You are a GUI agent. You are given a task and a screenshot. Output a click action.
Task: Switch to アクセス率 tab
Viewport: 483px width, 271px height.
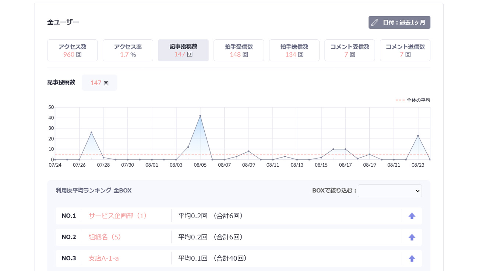point(128,50)
